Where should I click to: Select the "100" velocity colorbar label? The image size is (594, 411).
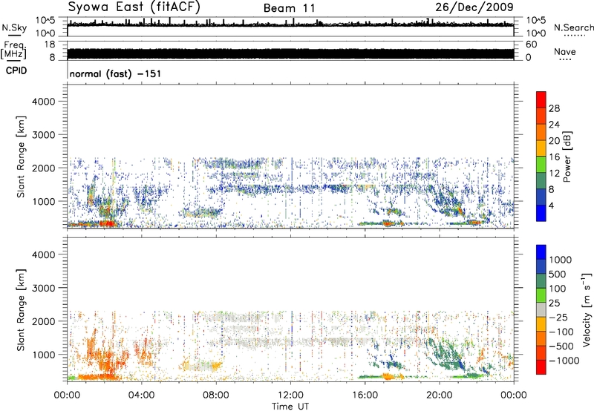point(557,289)
